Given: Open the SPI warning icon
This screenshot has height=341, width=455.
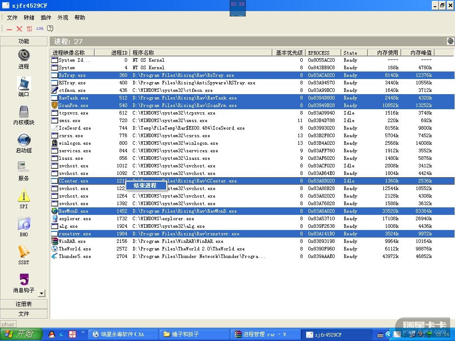Looking at the screenshot, I should click(x=24, y=195).
